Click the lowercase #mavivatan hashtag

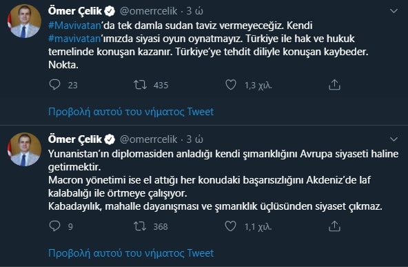pos(74,39)
